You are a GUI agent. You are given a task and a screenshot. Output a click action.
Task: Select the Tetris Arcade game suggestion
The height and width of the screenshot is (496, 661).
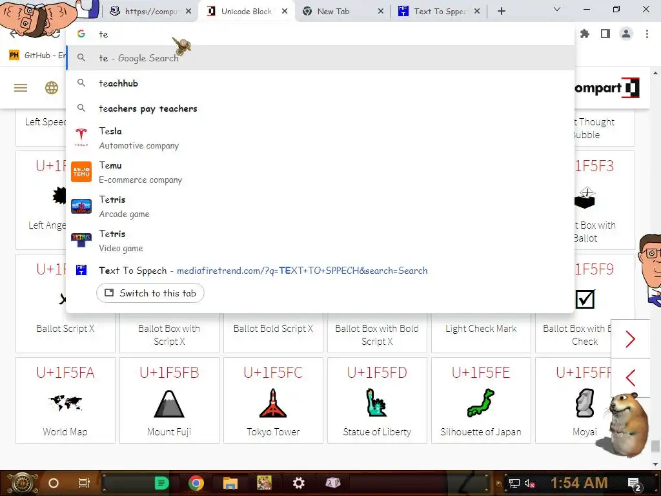[x=320, y=206]
